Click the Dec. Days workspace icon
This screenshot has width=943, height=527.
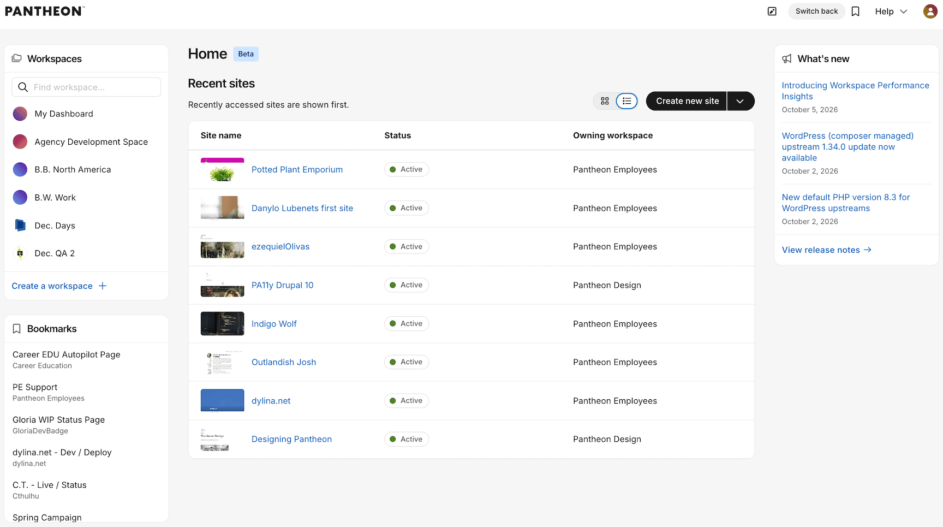point(20,226)
